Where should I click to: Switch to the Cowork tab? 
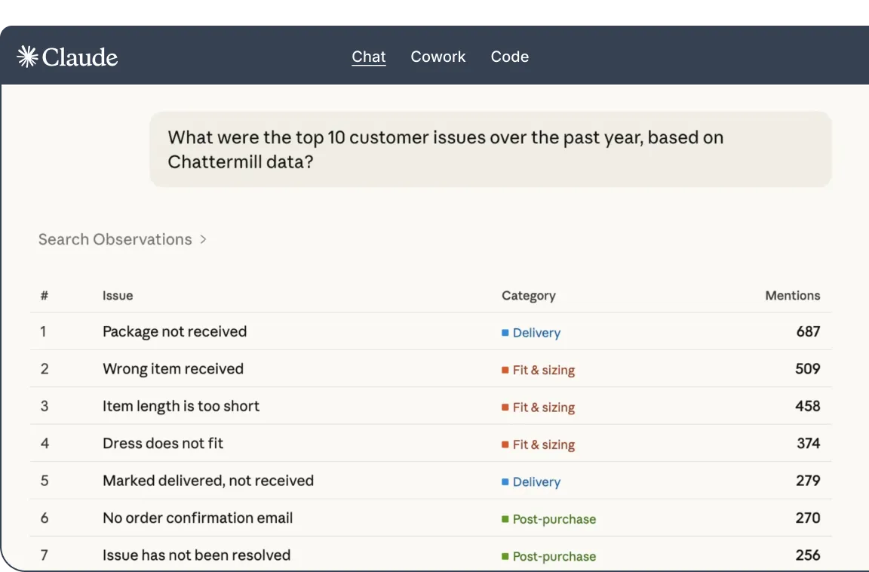[x=438, y=57]
